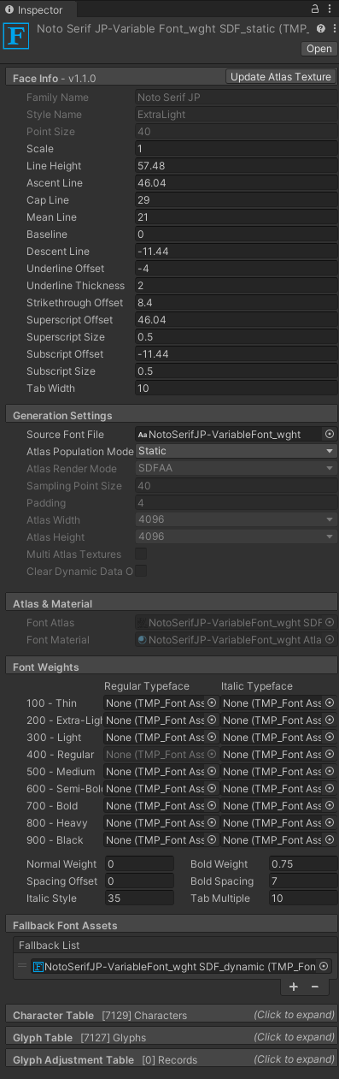Open the Atlas Render Mode dropdown
Image resolution: width=339 pixels, height=1079 pixels.
(236, 469)
